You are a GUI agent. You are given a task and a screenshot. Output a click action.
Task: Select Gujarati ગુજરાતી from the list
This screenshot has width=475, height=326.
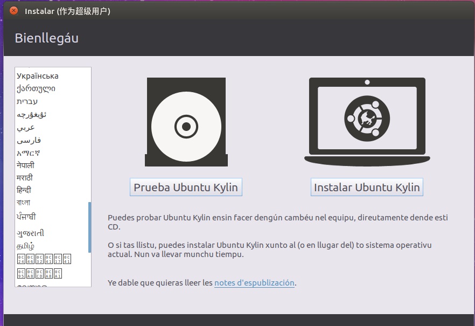(x=31, y=233)
